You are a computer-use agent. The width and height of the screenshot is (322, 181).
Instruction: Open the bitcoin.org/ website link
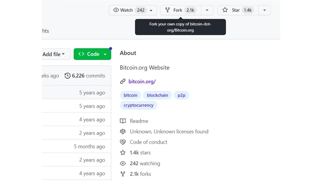tap(142, 81)
